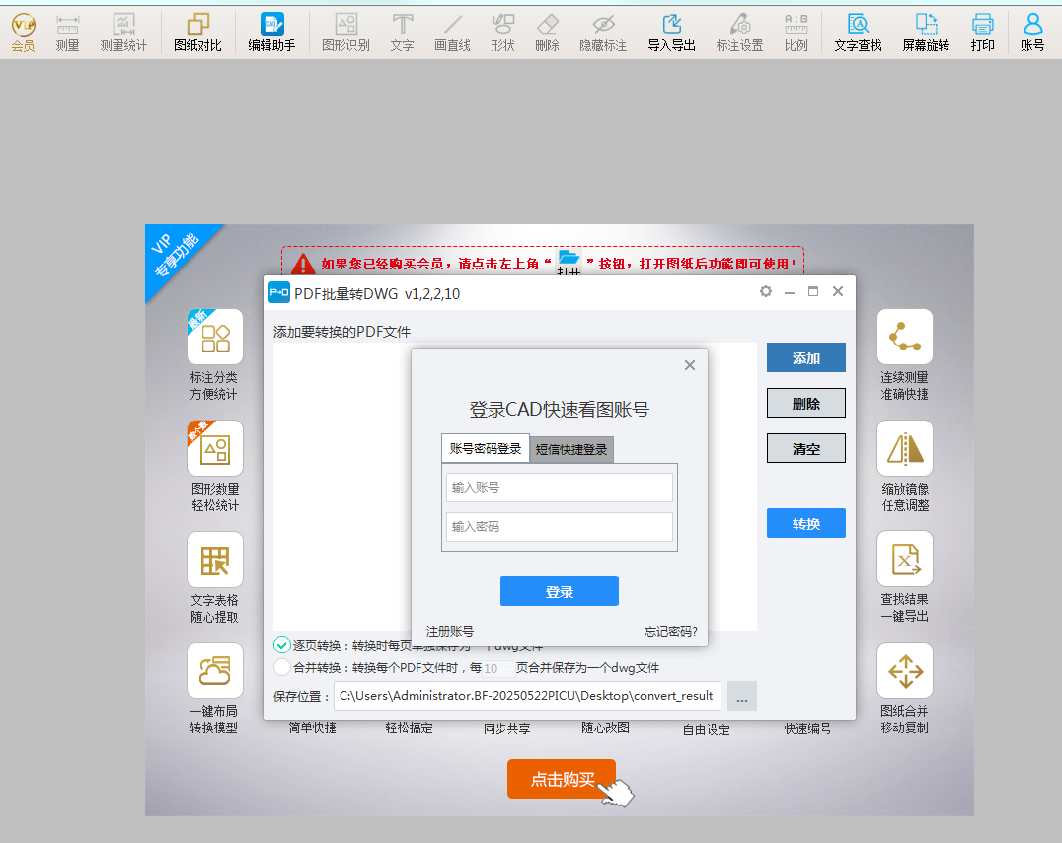This screenshot has height=843, width=1062.
Task: Open 图纸对比 drawing compare tool
Action: coord(197,33)
